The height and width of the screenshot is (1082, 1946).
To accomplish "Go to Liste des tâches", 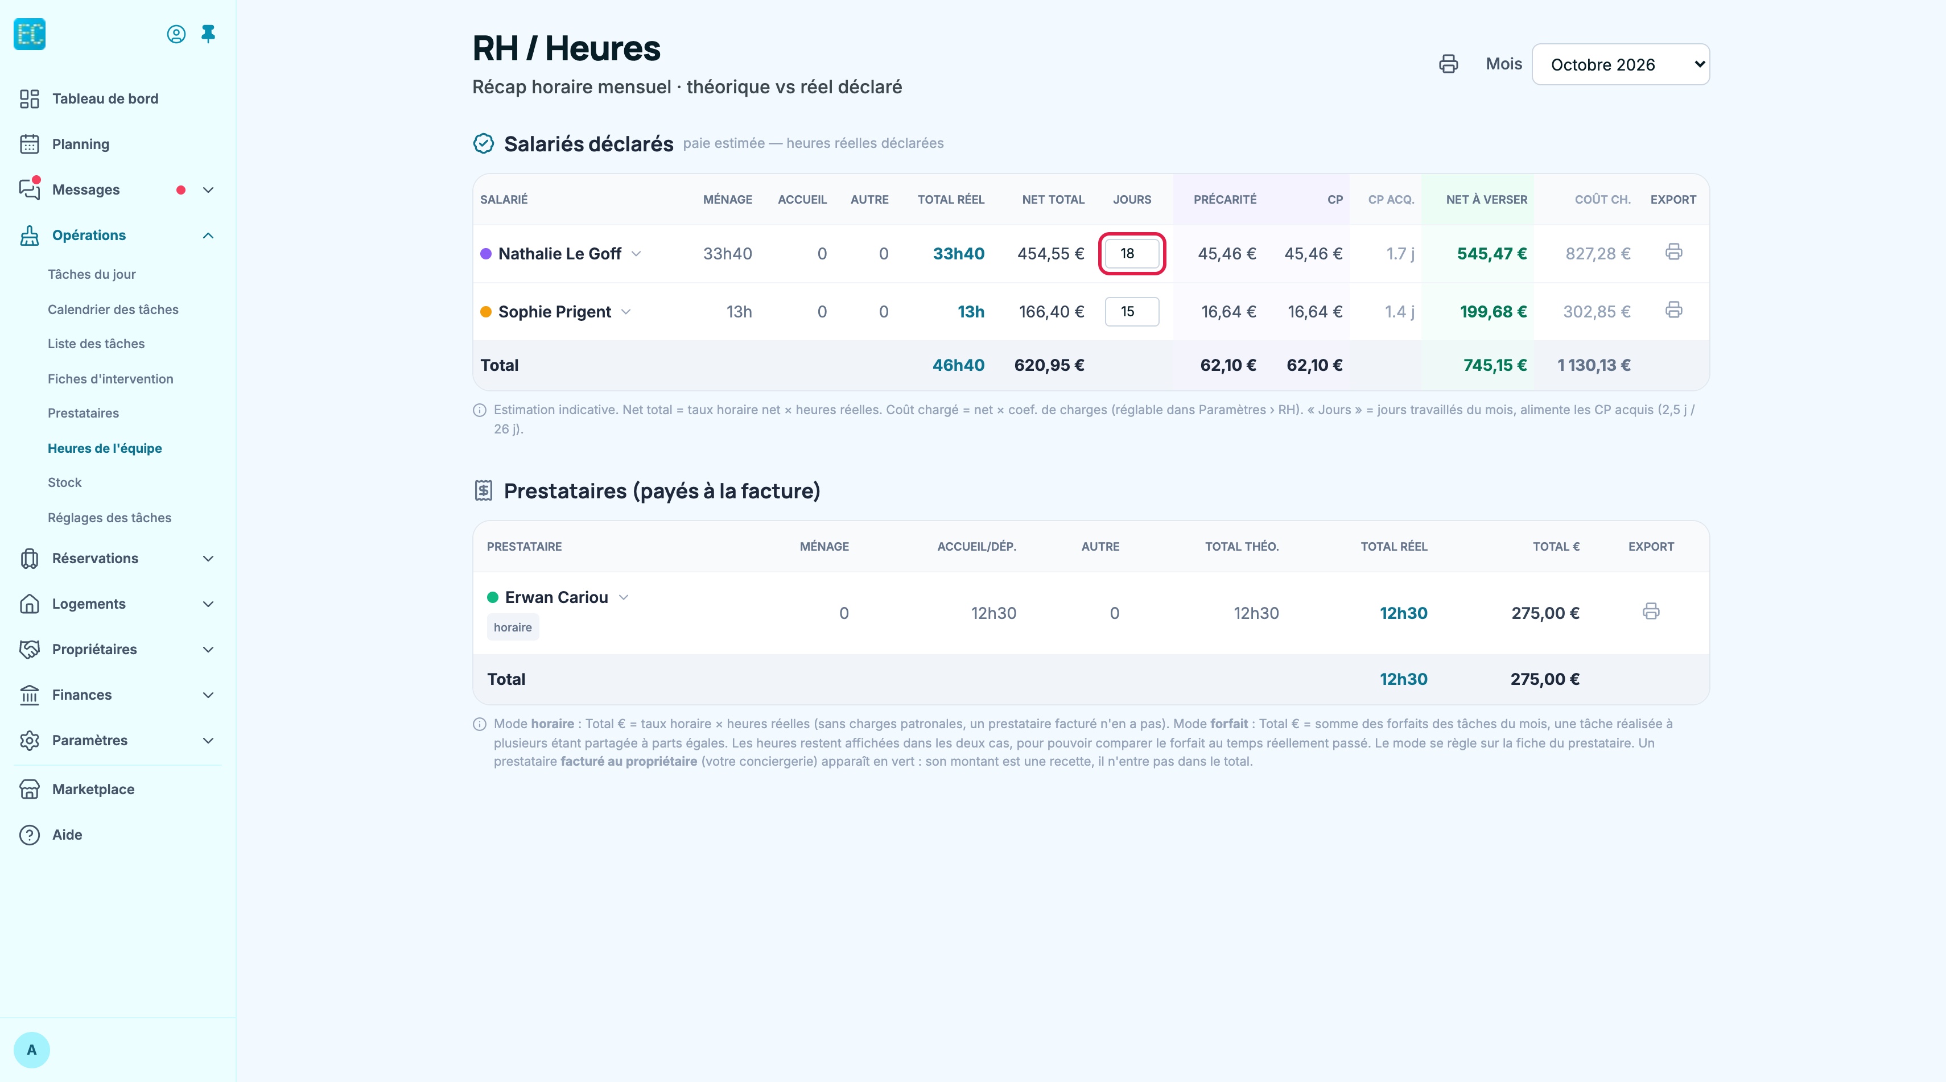I will tap(96, 344).
